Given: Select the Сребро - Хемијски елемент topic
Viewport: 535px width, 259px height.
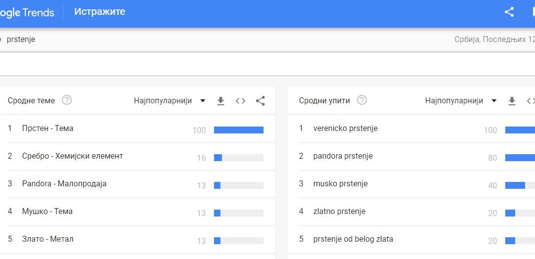Looking at the screenshot, I should 72,156.
